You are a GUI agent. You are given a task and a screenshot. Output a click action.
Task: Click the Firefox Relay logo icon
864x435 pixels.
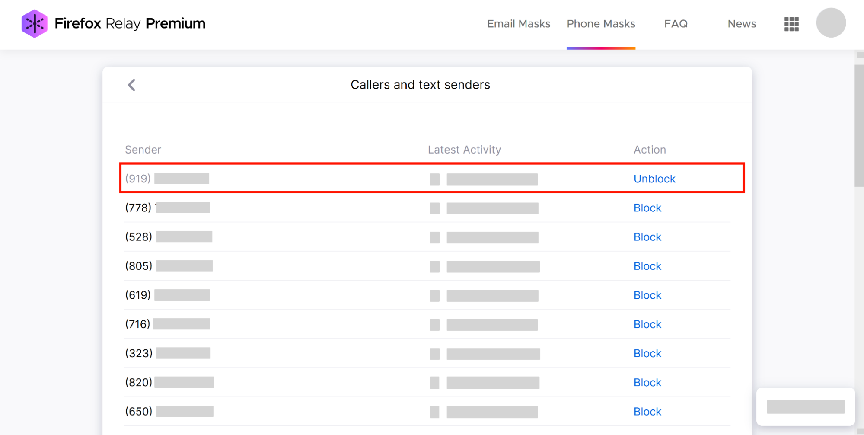(x=35, y=23)
